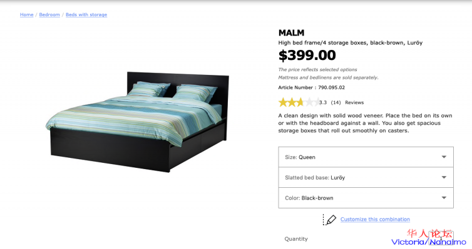The image size is (472, 249).
Task: Go to the Home breadcrumb
Action: pos(26,15)
